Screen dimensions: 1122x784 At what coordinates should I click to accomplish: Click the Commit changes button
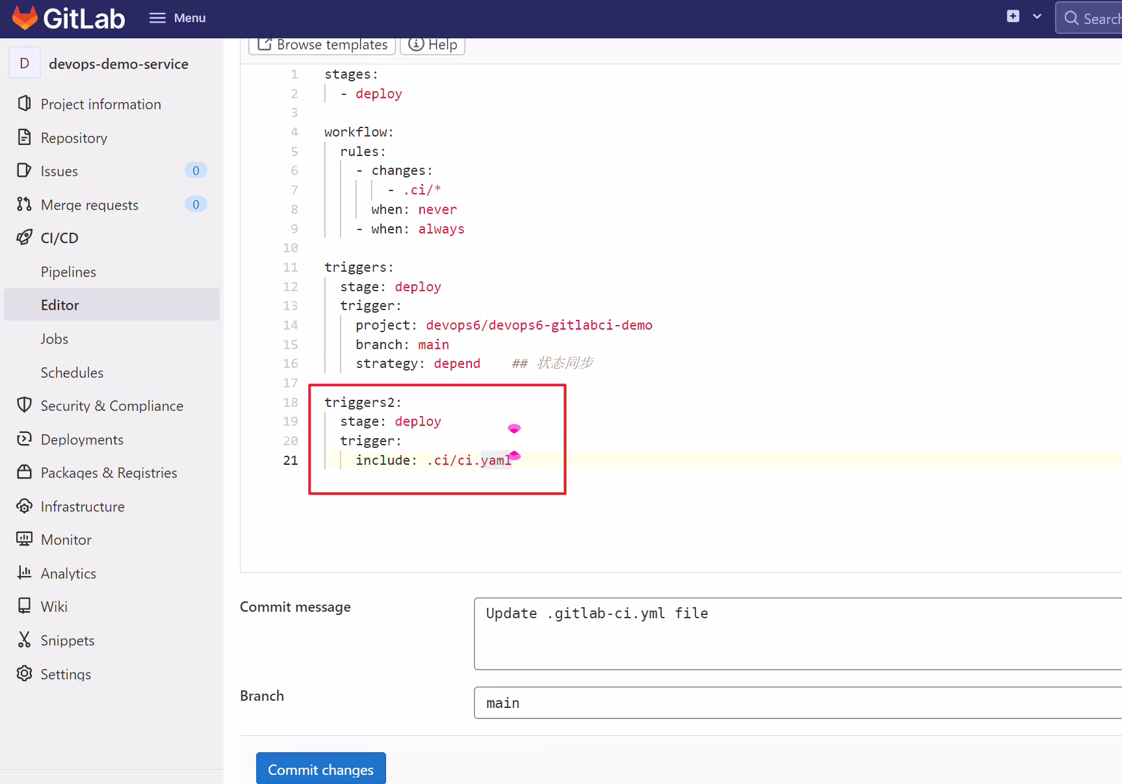point(320,769)
